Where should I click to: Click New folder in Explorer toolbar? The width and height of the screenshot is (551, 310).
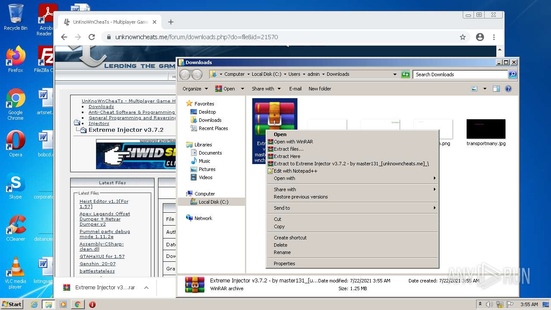(x=320, y=89)
